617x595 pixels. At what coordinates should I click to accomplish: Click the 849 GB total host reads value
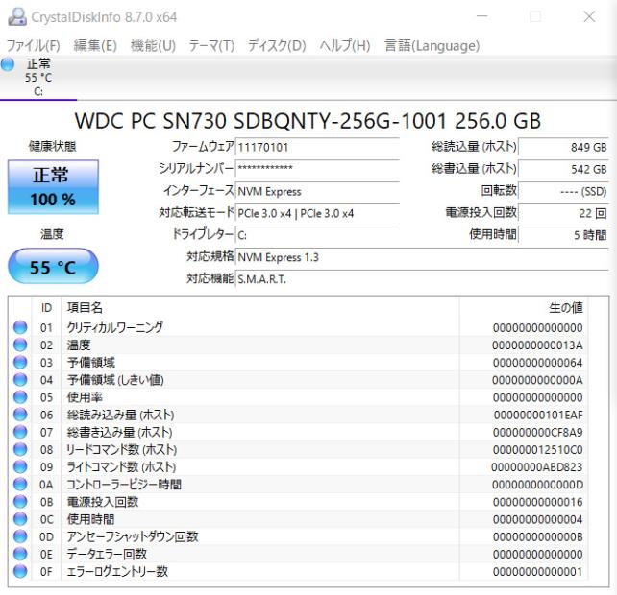coord(563,148)
